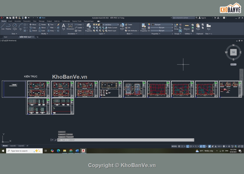
Task: Click the Text annotation tool
Action: [x=63, y=26]
